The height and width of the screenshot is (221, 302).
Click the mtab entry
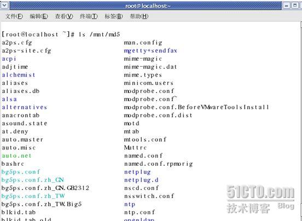pyautogui.click(x=131, y=131)
